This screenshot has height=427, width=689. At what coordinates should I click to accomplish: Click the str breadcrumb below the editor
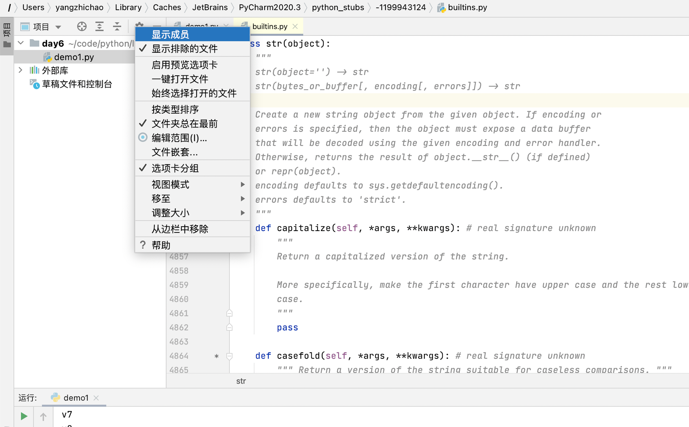tap(241, 381)
